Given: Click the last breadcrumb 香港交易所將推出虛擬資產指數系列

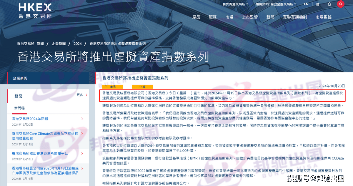Looking at the screenshot, I should (117, 44).
